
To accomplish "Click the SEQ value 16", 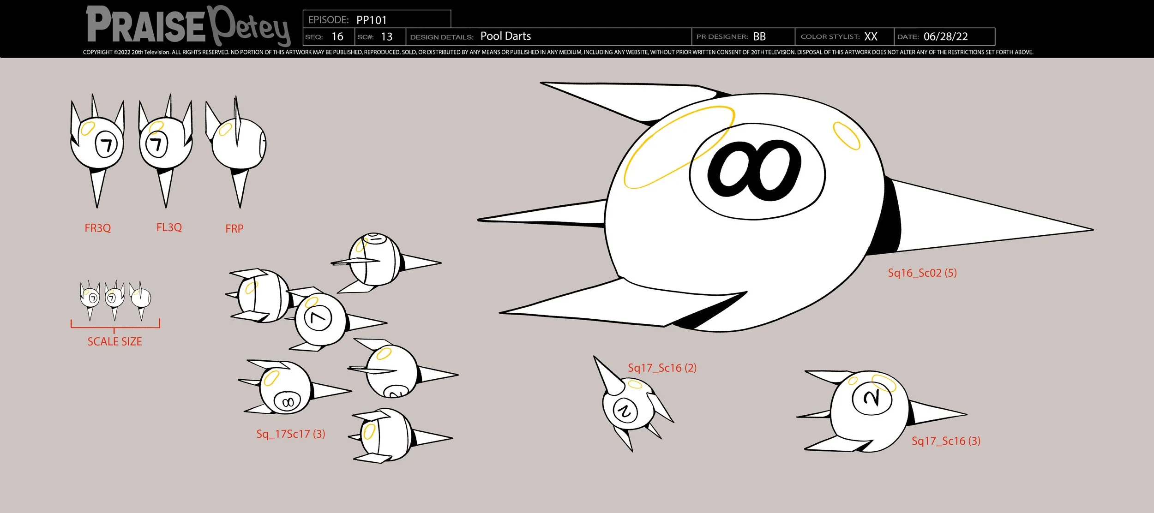I will [x=337, y=36].
